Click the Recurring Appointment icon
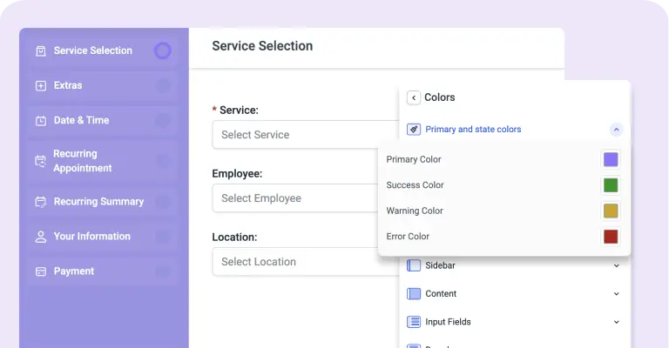669x348 pixels. tap(41, 161)
